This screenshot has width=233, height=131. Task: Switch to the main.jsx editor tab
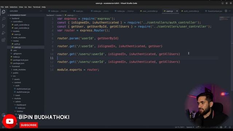79,11
